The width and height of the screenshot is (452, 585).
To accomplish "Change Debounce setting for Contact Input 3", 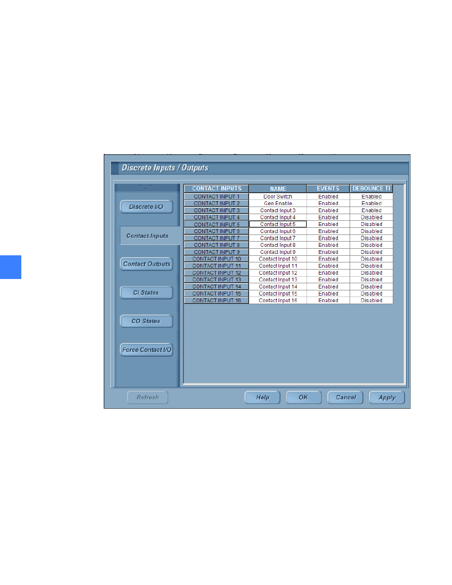I will (x=371, y=210).
